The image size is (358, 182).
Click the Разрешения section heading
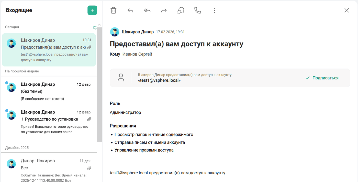(x=123, y=126)
